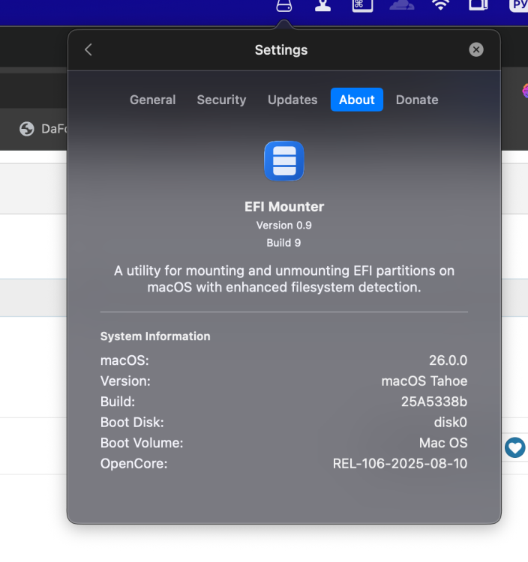Viewport: 528px width, 562px height.
Task: Click the build number 25A5338b
Action: click(x=434, y=402)
